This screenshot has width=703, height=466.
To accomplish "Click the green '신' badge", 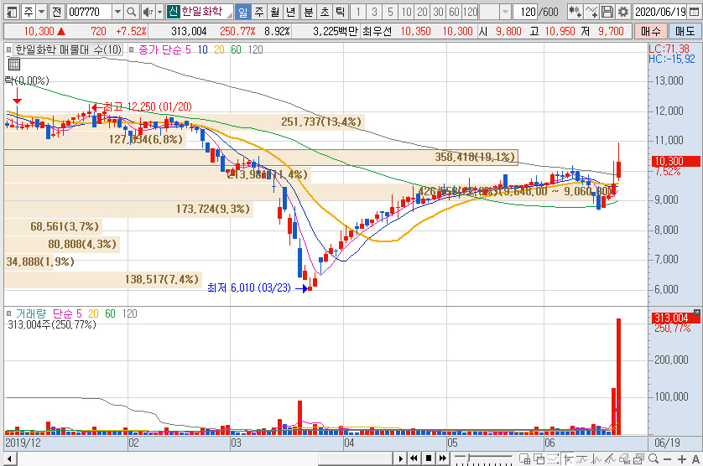I will click(173, 11).
